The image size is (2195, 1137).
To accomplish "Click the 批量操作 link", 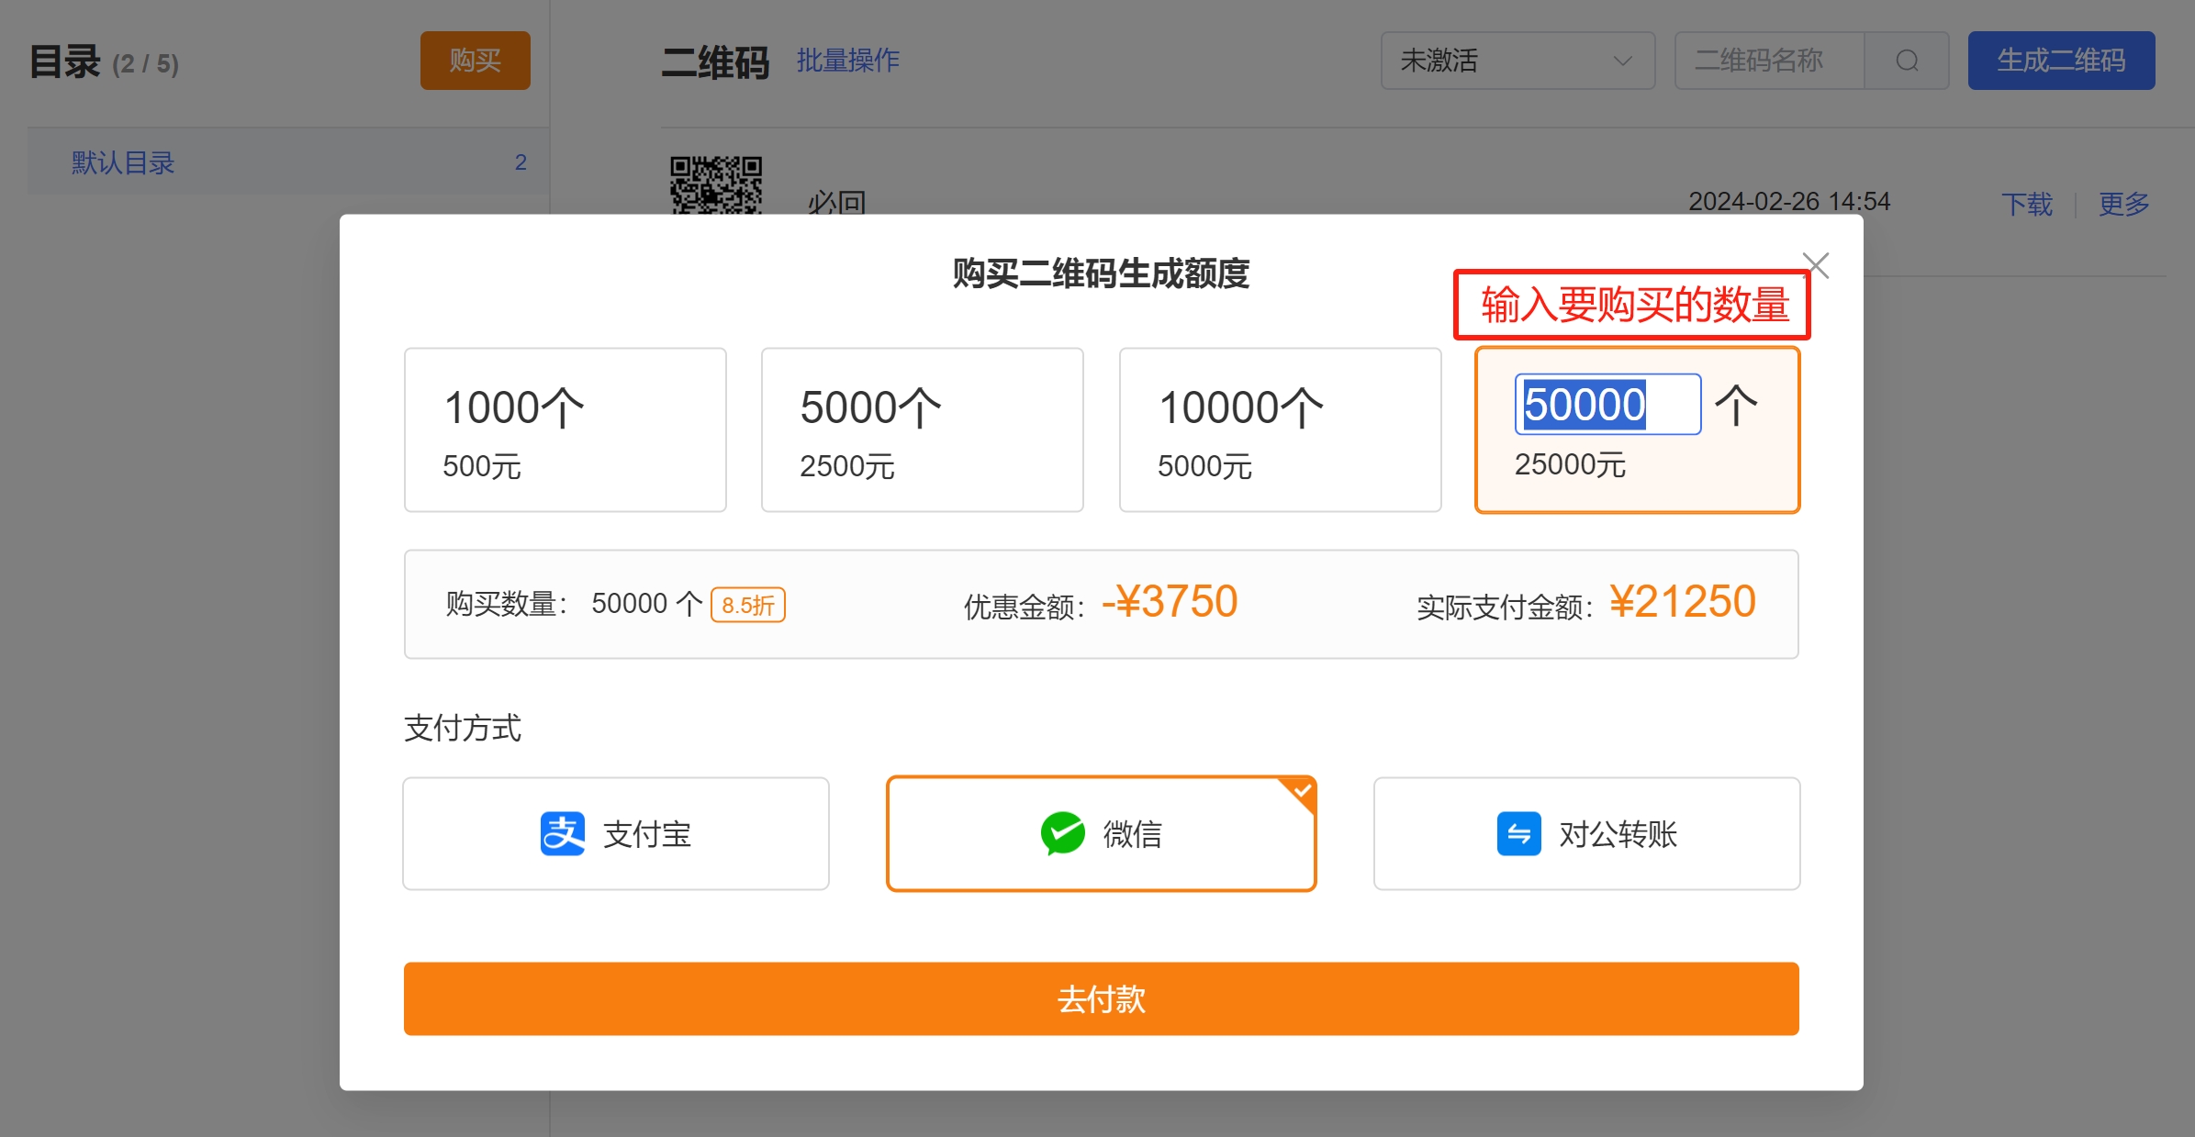I will tap(847, 61).
